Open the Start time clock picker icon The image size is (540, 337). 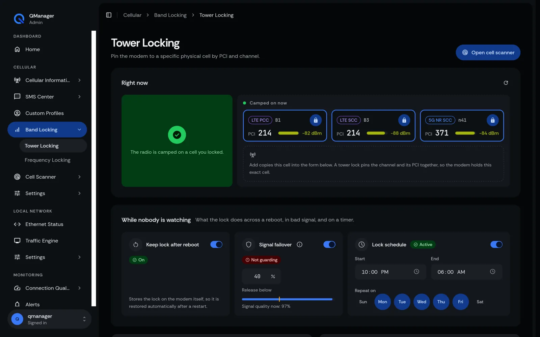point(416,272)
